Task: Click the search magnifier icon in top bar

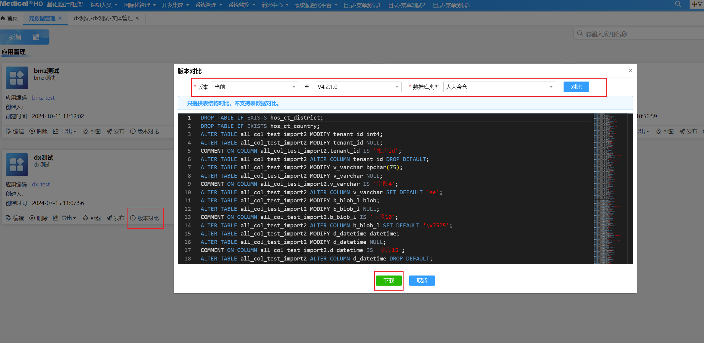Action: 678,4
